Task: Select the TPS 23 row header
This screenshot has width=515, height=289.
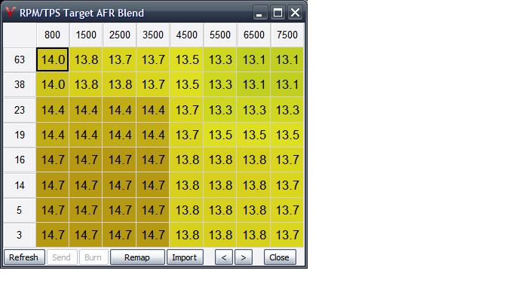Action: pos(20,110)
